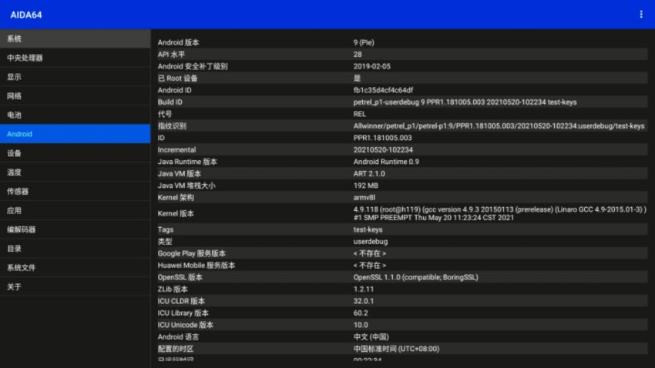Click the Java VM 版本 ART 2.1.0
Screen dimensions: 655x368
pos(369,173)
